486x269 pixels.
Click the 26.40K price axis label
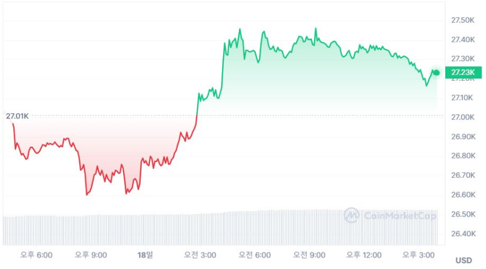(x=462, y=233)
